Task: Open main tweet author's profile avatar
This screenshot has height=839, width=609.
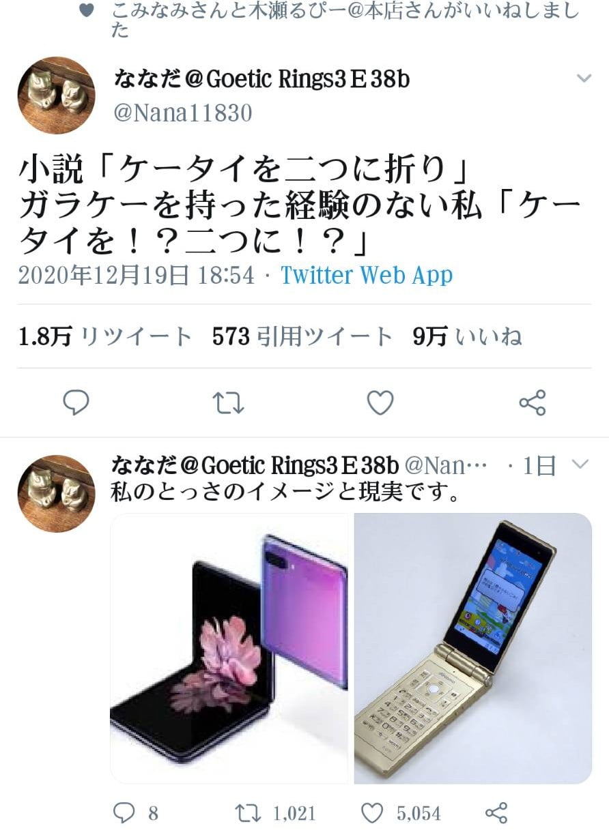Action: tap(56, 95)
